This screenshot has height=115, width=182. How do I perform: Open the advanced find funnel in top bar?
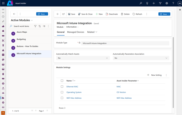click(160, 3)
